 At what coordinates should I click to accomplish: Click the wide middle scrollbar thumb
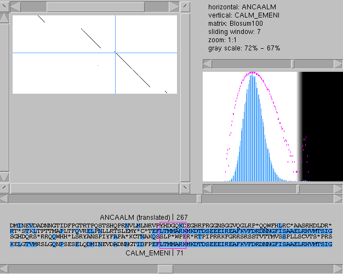pos(199,199)
